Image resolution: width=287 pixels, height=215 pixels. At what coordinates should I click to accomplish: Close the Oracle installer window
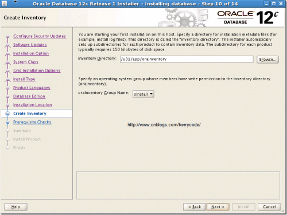click(x=281, y=3)
